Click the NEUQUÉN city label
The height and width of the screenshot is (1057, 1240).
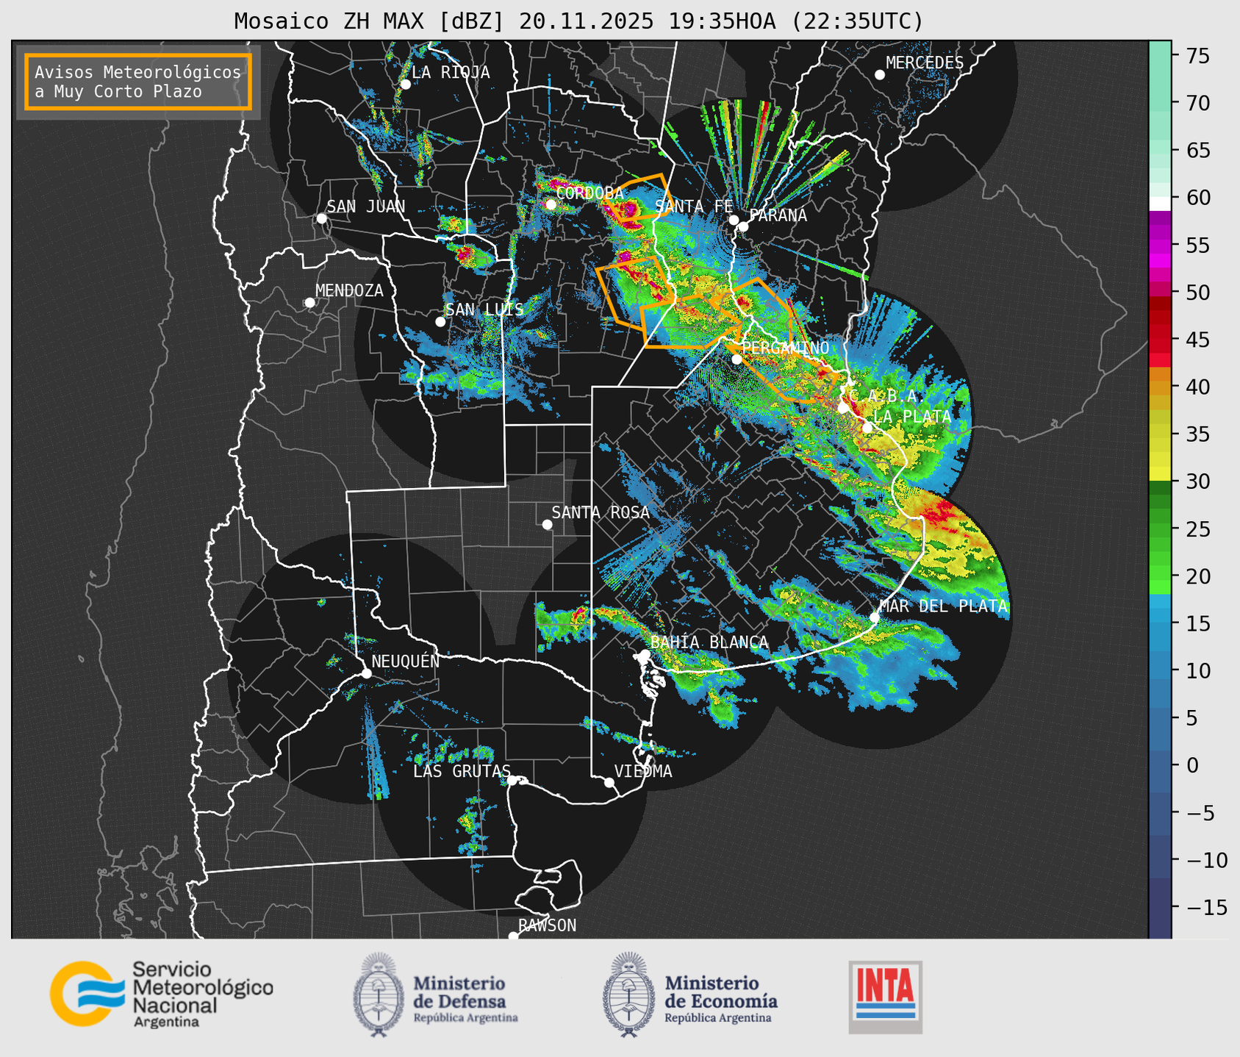[405, 661]
